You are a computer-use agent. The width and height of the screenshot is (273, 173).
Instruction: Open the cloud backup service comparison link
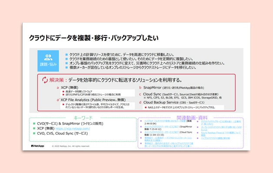[221, 123]
